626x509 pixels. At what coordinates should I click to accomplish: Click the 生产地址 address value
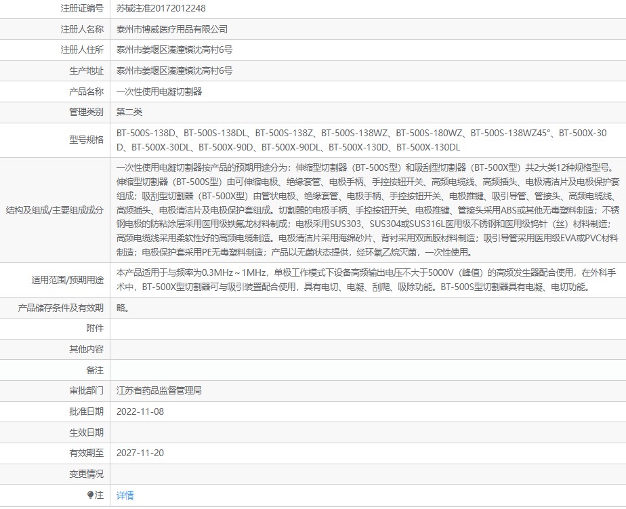click(x=175, y=70)
